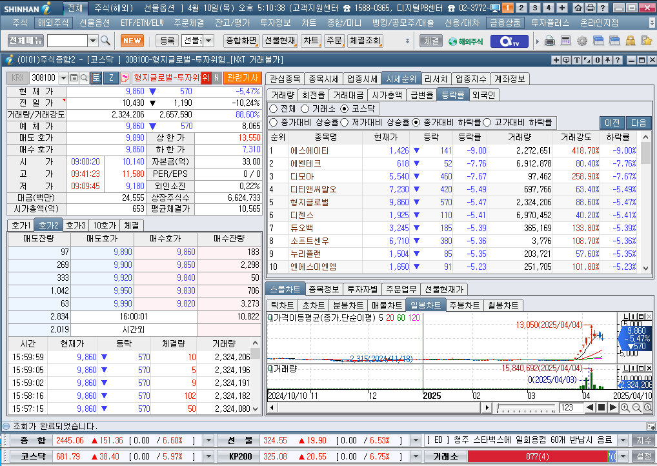Screen dimensions: 657x466
Task: Zoom out the chart with minus magnifier
Action: click(636, 407)
